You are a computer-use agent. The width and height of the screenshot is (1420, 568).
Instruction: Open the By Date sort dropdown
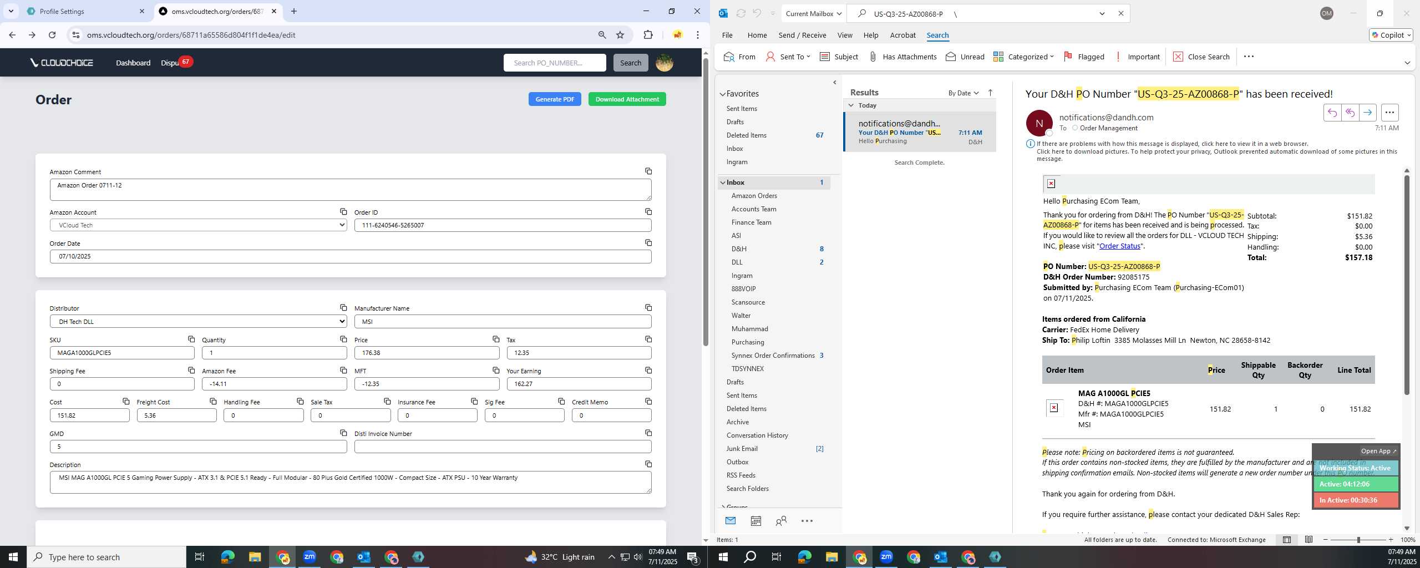[x=963, y=93]
